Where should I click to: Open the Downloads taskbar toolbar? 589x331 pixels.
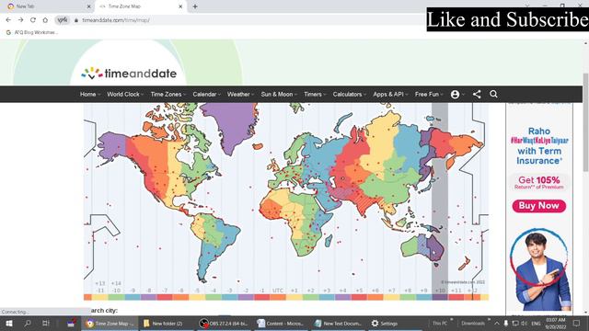tap(473, 323)
